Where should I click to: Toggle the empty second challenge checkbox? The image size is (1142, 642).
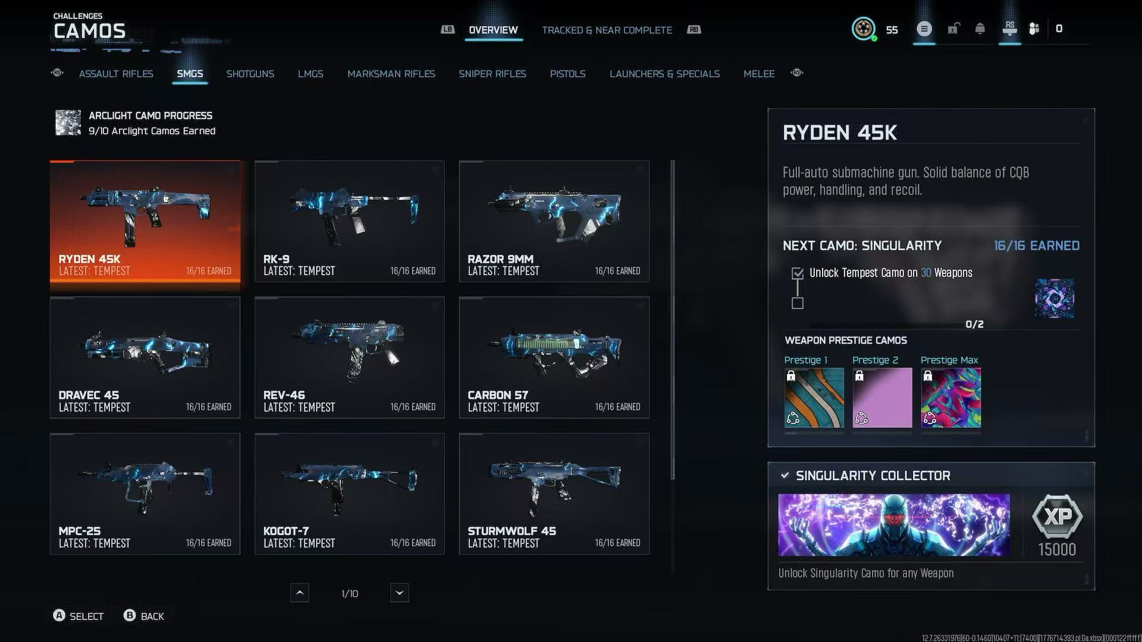[798, 303]
